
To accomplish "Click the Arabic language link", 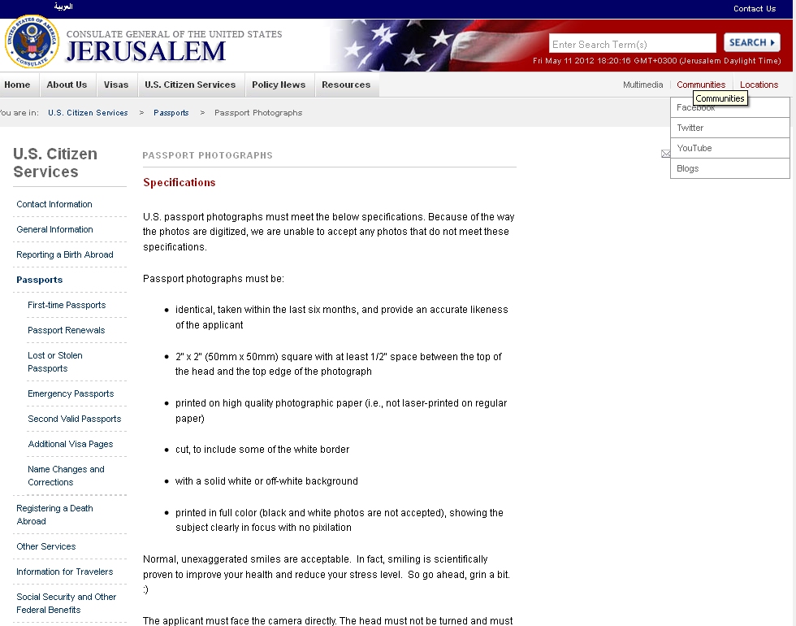I will (x=63, y=7).
